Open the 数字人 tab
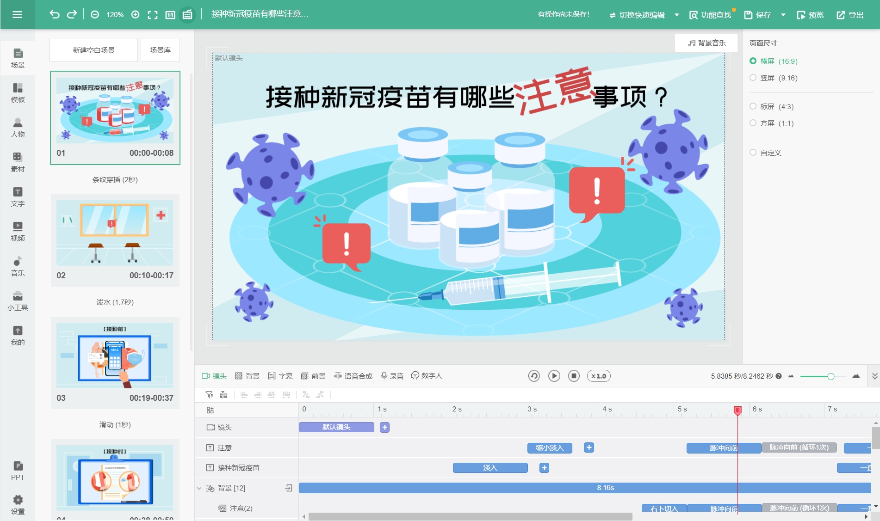Screen dimensions: 880x521 427,375
